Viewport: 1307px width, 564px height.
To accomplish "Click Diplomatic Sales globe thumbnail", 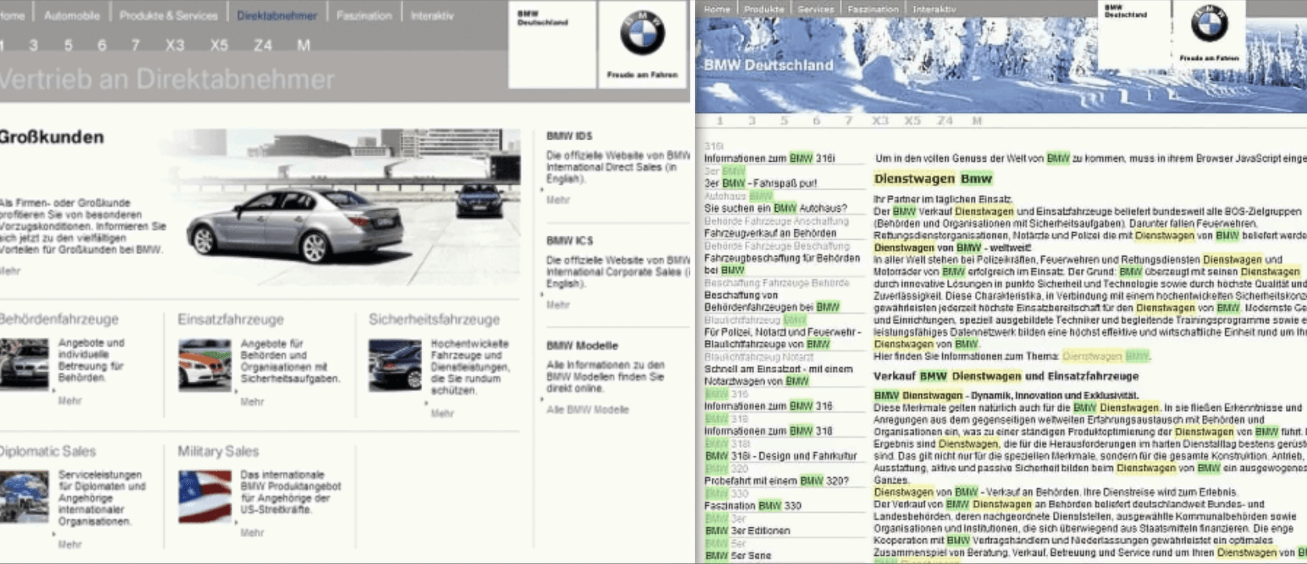I will click(x=24, y=496).
